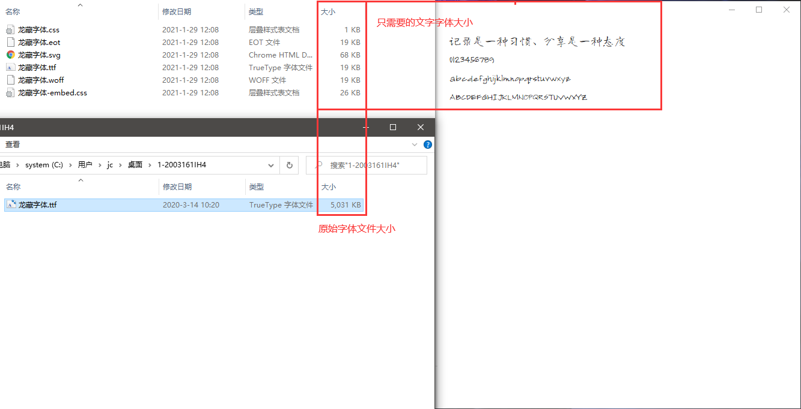The width and height of the screenshot is (801, 409).
Task: Expand the chevron after 桌面 in breadcrumb
Action: click(150, 165)
